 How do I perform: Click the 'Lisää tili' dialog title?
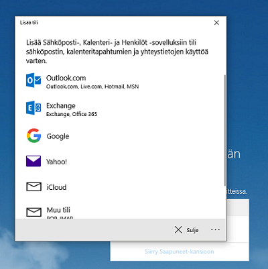point(29,23)
